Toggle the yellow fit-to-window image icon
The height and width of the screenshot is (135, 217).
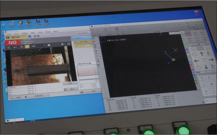pos(27,47)
